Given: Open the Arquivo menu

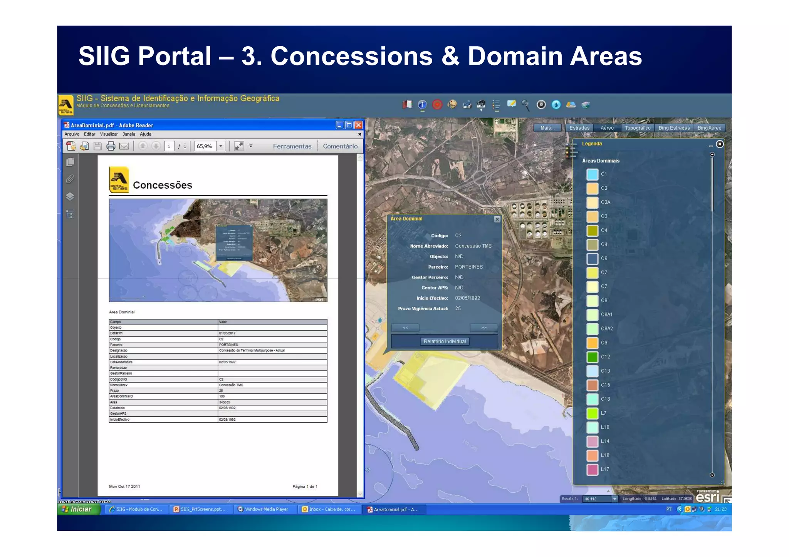Looking at the screenshot, I should 72,134.
